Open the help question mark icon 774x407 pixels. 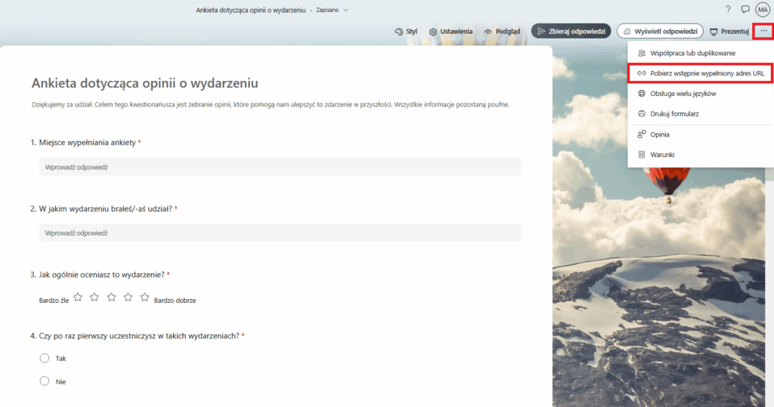coord(728,9)
